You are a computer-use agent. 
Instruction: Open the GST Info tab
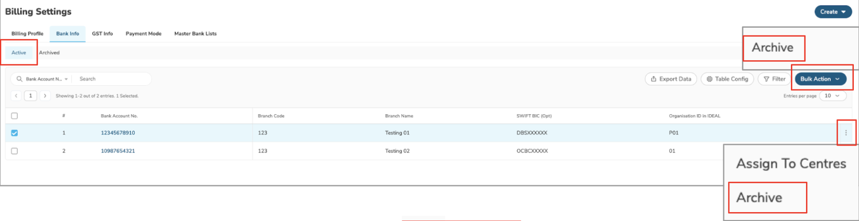[102, 34]
